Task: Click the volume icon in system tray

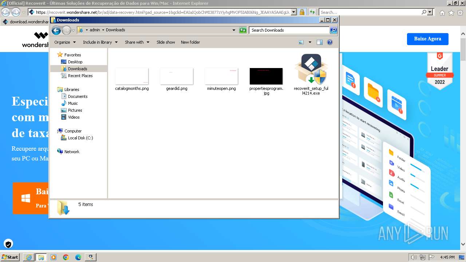Action: click(x=414, y=257)
